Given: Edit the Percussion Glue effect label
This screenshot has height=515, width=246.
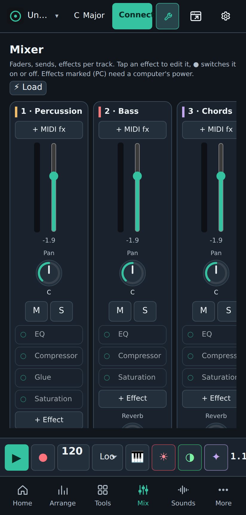Looking at the screenshot, I should pos(43,377).
